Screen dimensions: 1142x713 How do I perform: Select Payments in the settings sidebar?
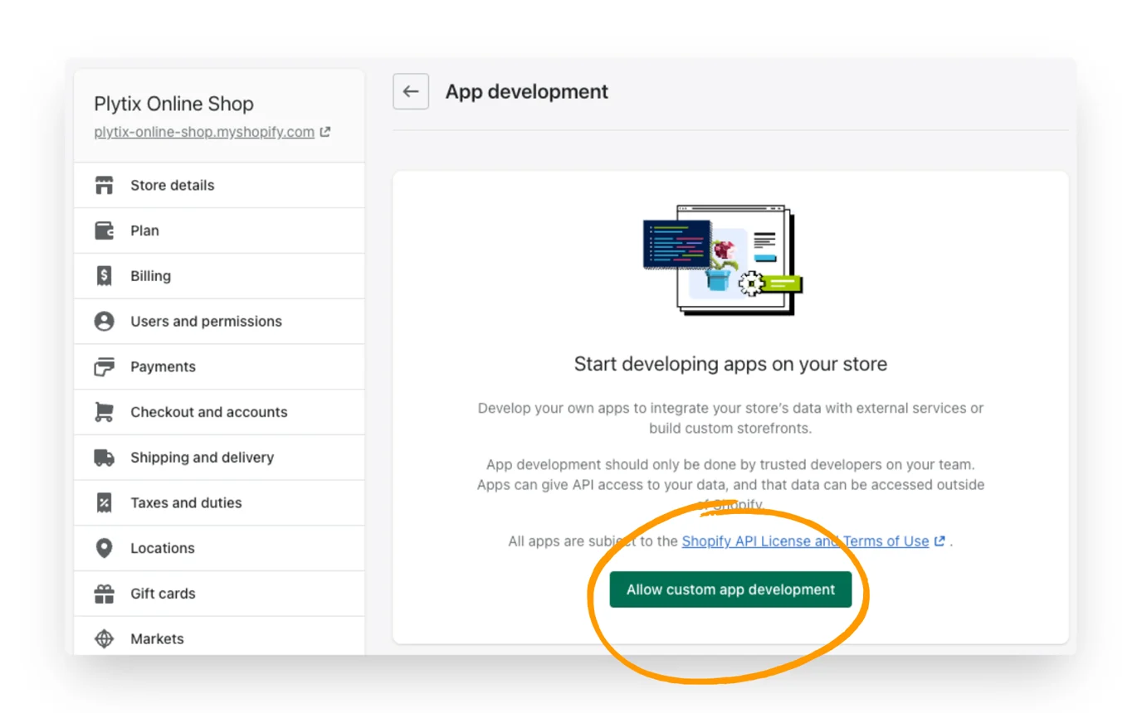163,366
